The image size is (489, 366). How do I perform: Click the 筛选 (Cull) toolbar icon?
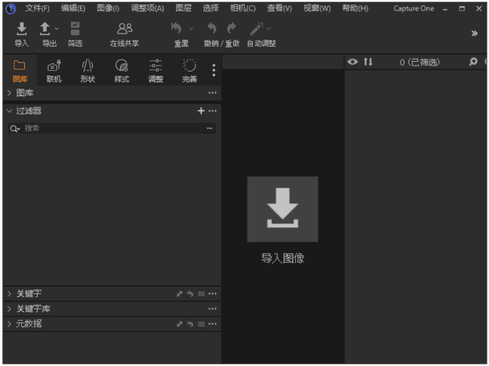pyautogui.click(x=75, y=30)
